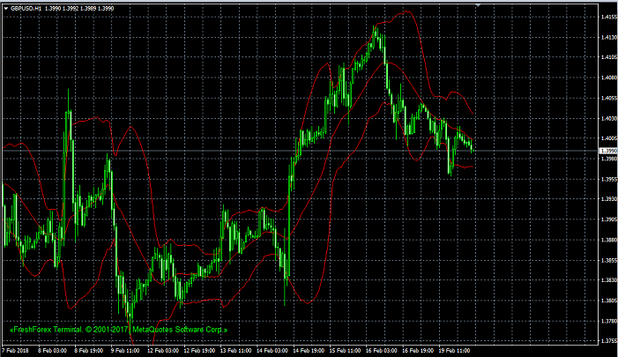The height and width of the screenshot is (357, 618).
Task: Click the 1.4155 price scale label
Action: point(607,17)
